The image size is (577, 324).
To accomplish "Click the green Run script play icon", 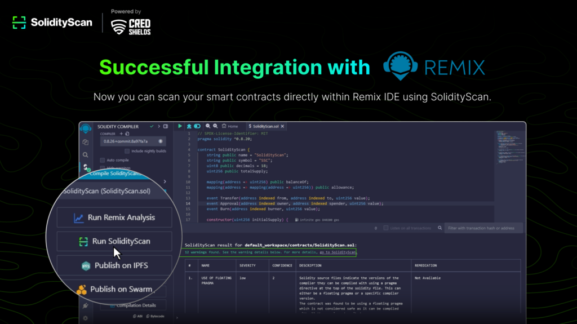I will [x=180, y=126].
